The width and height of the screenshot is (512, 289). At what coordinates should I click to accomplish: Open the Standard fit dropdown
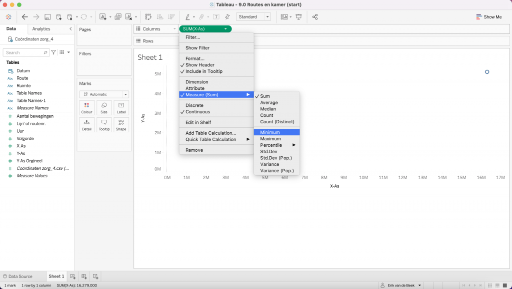(253, 17)
